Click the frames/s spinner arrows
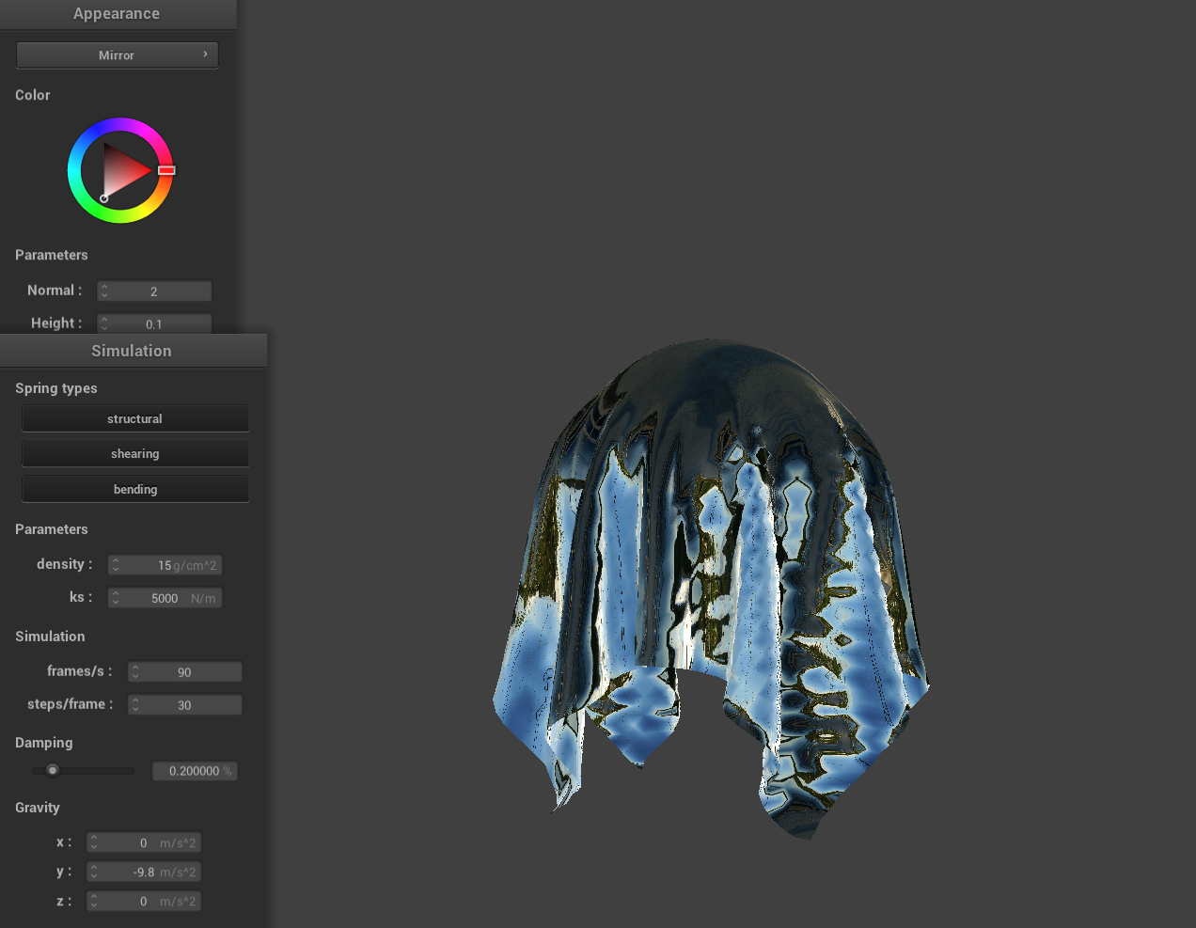1196x928 pixels. point(135,671)
